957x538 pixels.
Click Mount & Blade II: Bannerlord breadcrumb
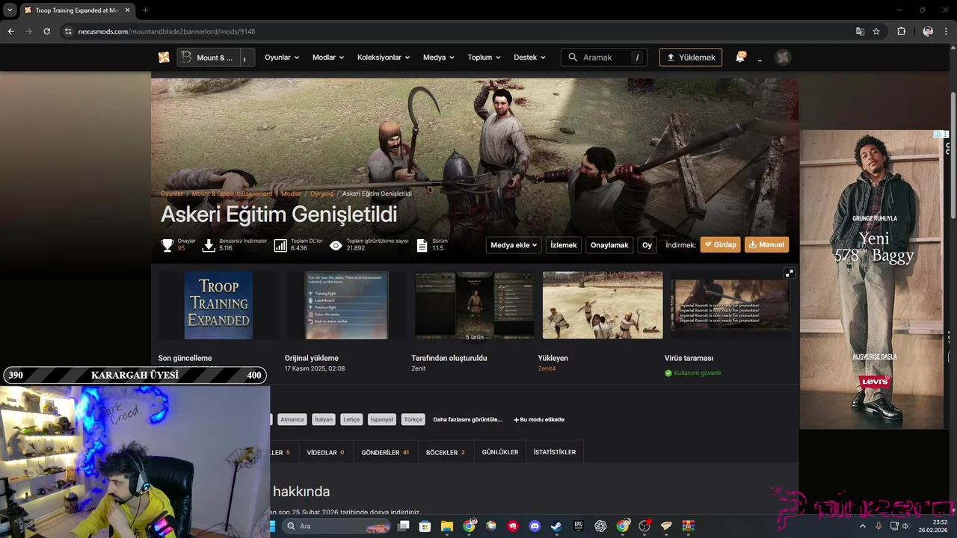[232, 194]
